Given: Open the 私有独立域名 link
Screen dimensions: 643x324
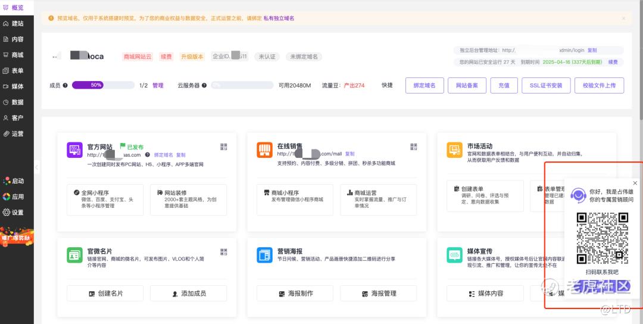Looking at the screenshot, I should pyautogui.click(x=279, y=18).
